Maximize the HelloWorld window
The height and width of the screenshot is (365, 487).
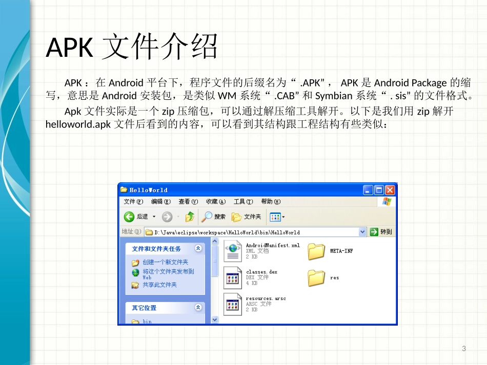[x=379, y=190]
